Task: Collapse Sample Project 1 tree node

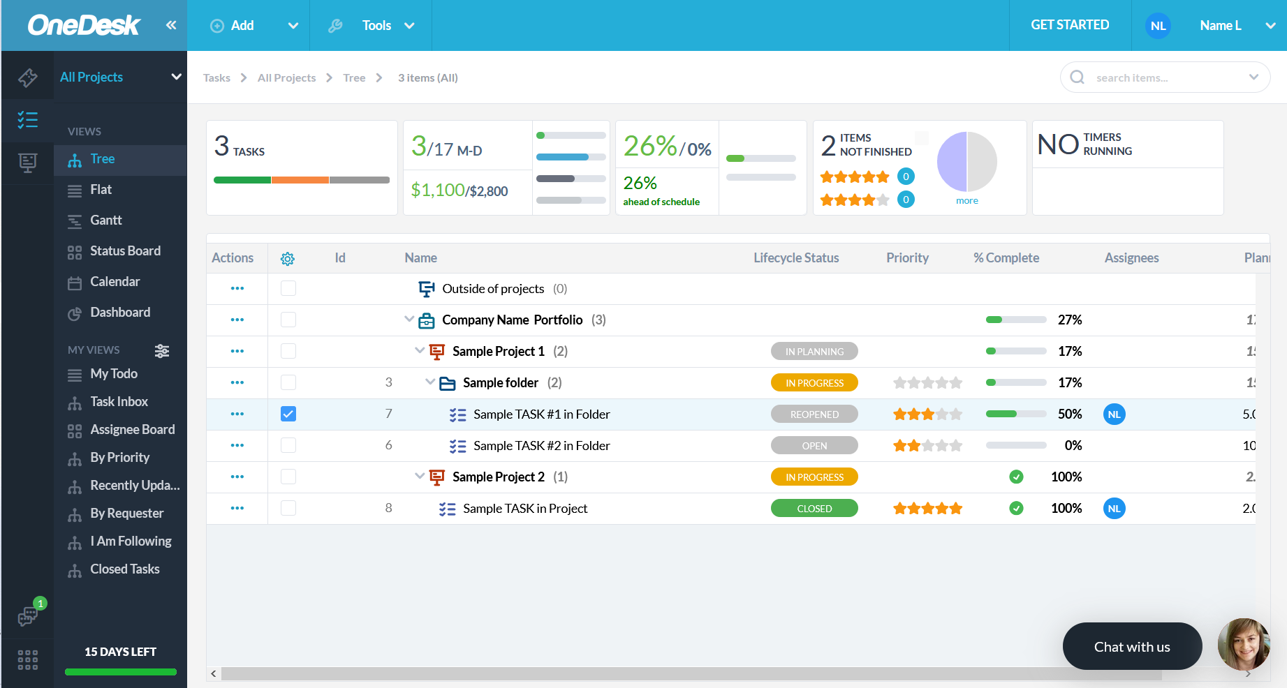Action: pos(420,350)
